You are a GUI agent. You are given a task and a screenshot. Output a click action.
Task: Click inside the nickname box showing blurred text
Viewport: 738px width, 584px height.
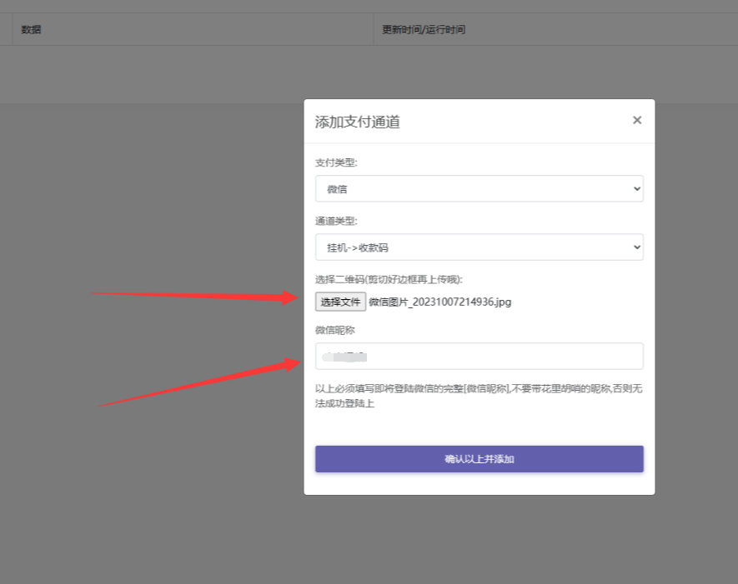point(479,356)
